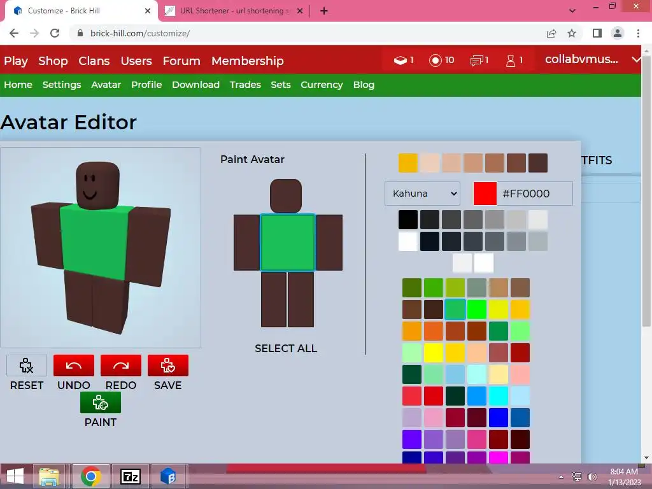Pick the black color swatch
Image resolution: width=652 pixels, height=489 pixels.
pyautogui.click(x=408, y=220)
